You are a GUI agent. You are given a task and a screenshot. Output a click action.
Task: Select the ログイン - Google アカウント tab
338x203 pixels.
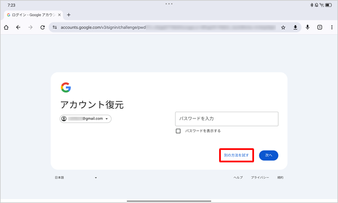(34, 15)
